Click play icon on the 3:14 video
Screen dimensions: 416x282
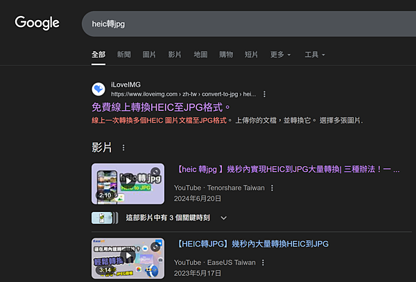(x=128, y=256)
